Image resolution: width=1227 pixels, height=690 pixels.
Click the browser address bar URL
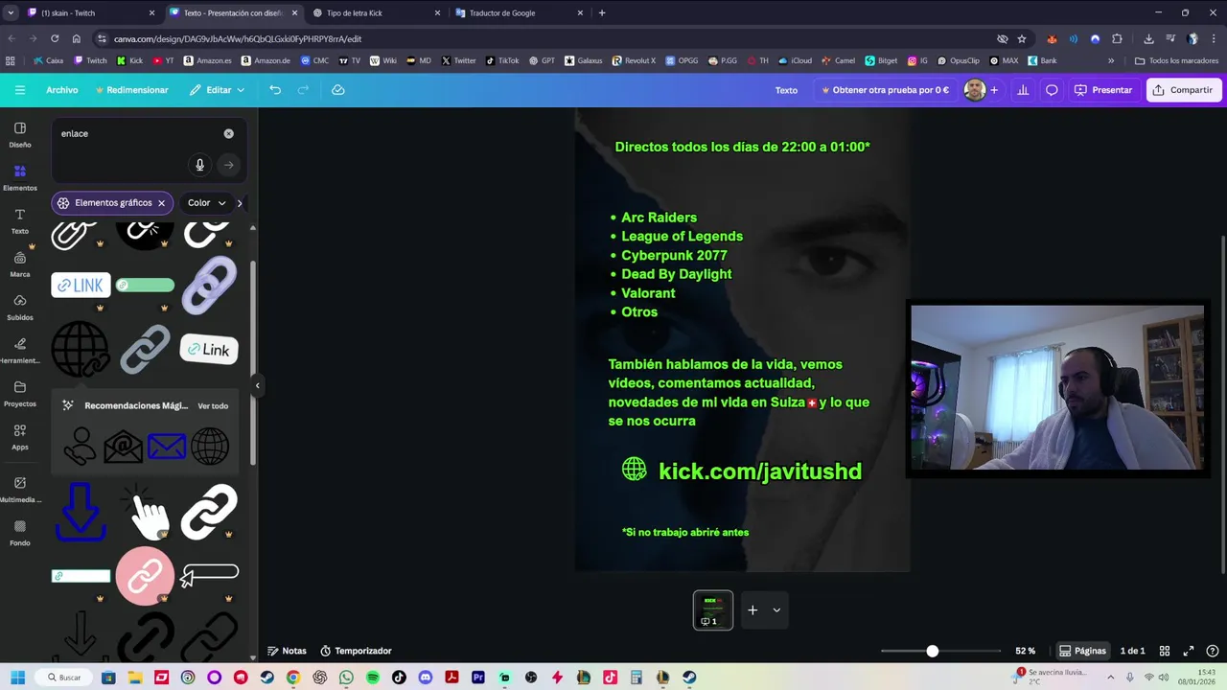click(x=238, y=39)
